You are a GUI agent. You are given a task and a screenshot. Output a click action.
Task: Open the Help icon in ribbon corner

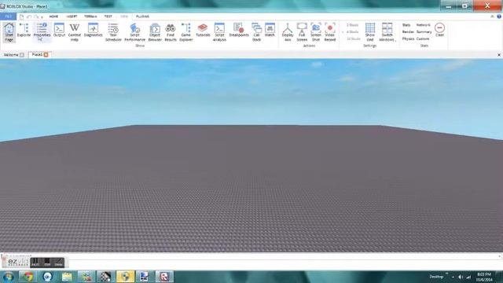click(x=499, y=17)
